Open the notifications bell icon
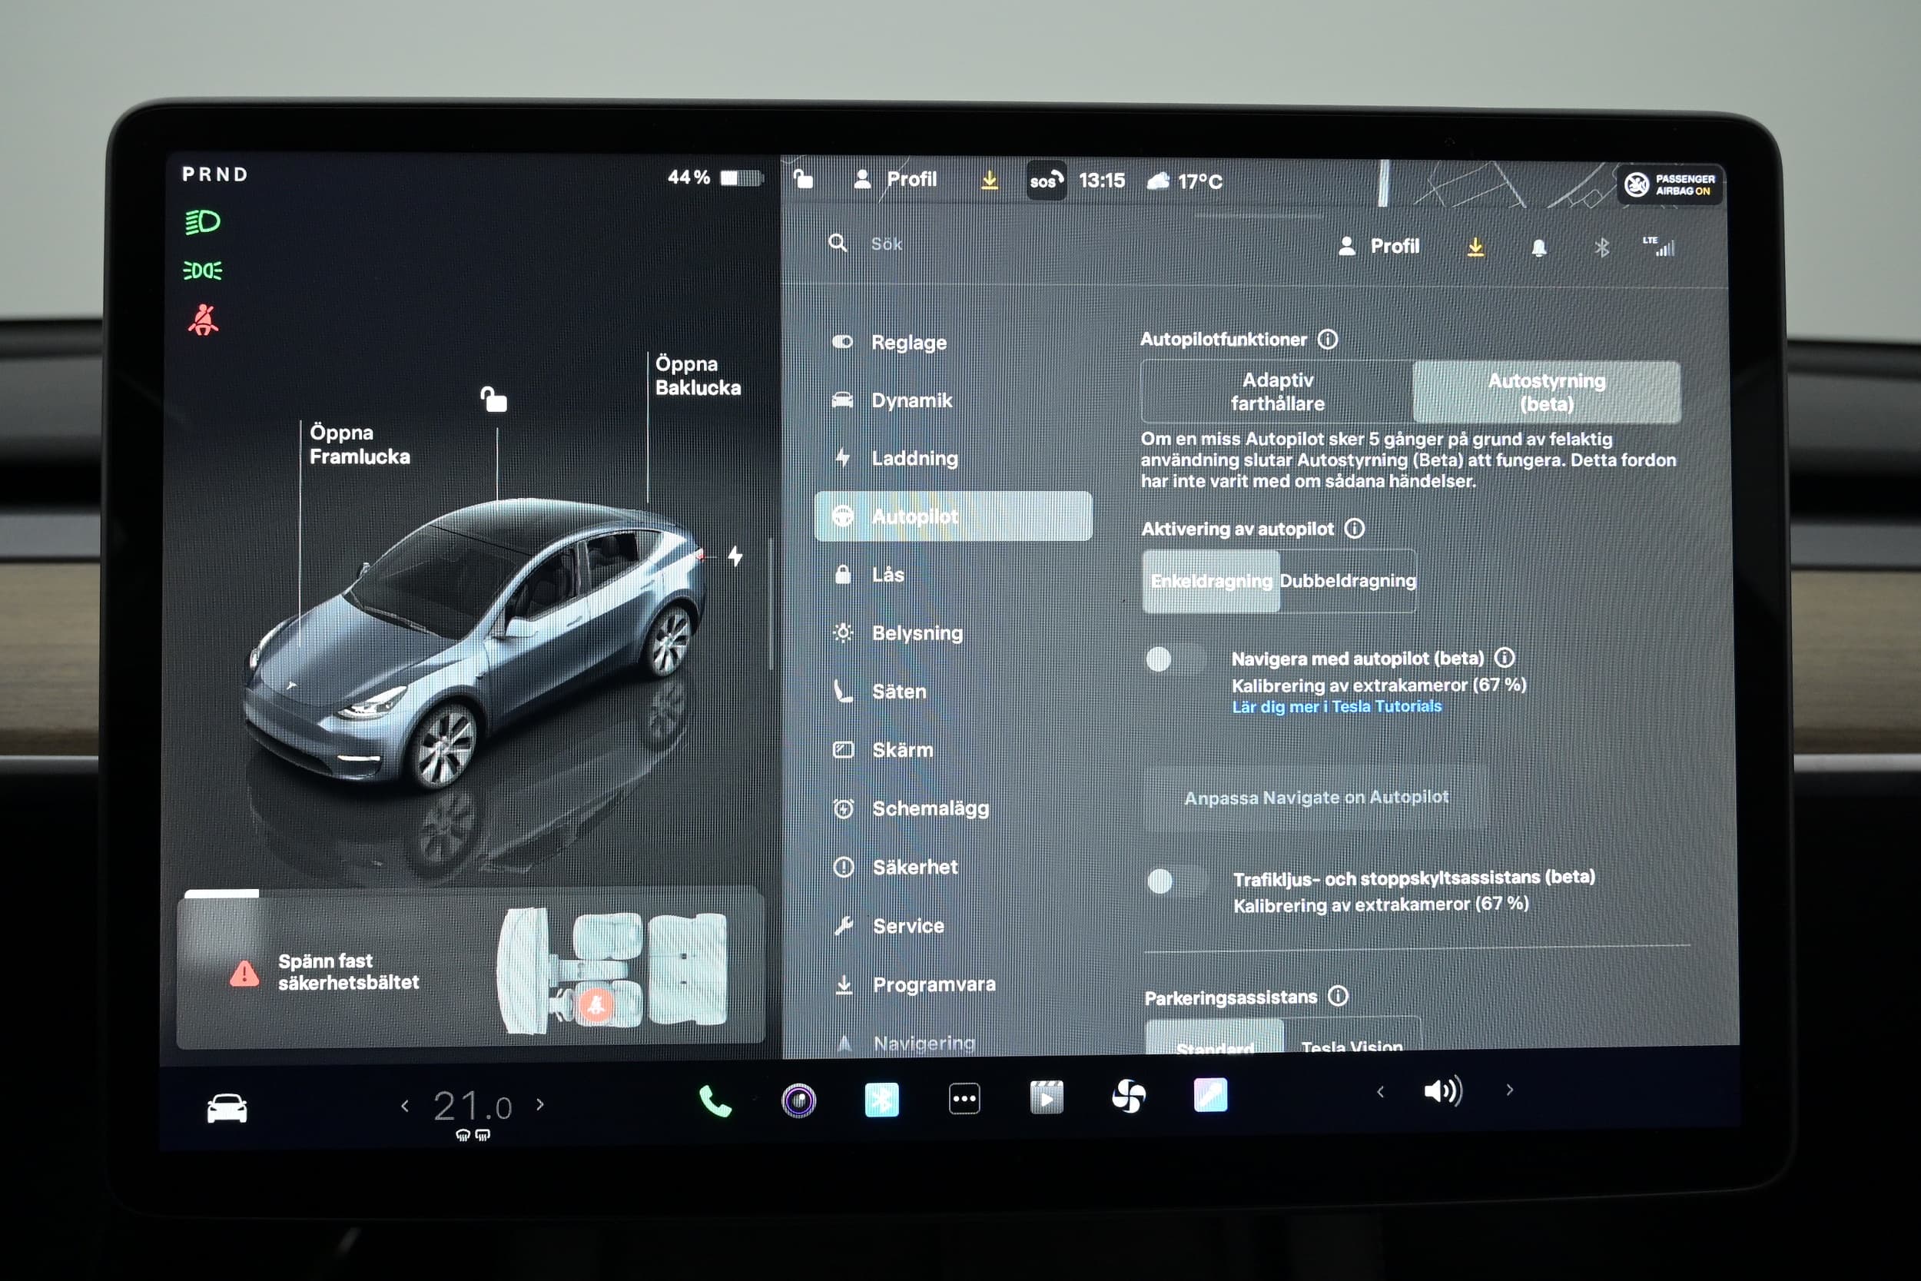This screenshot has height=1281, width=1921. [1539, 247]
